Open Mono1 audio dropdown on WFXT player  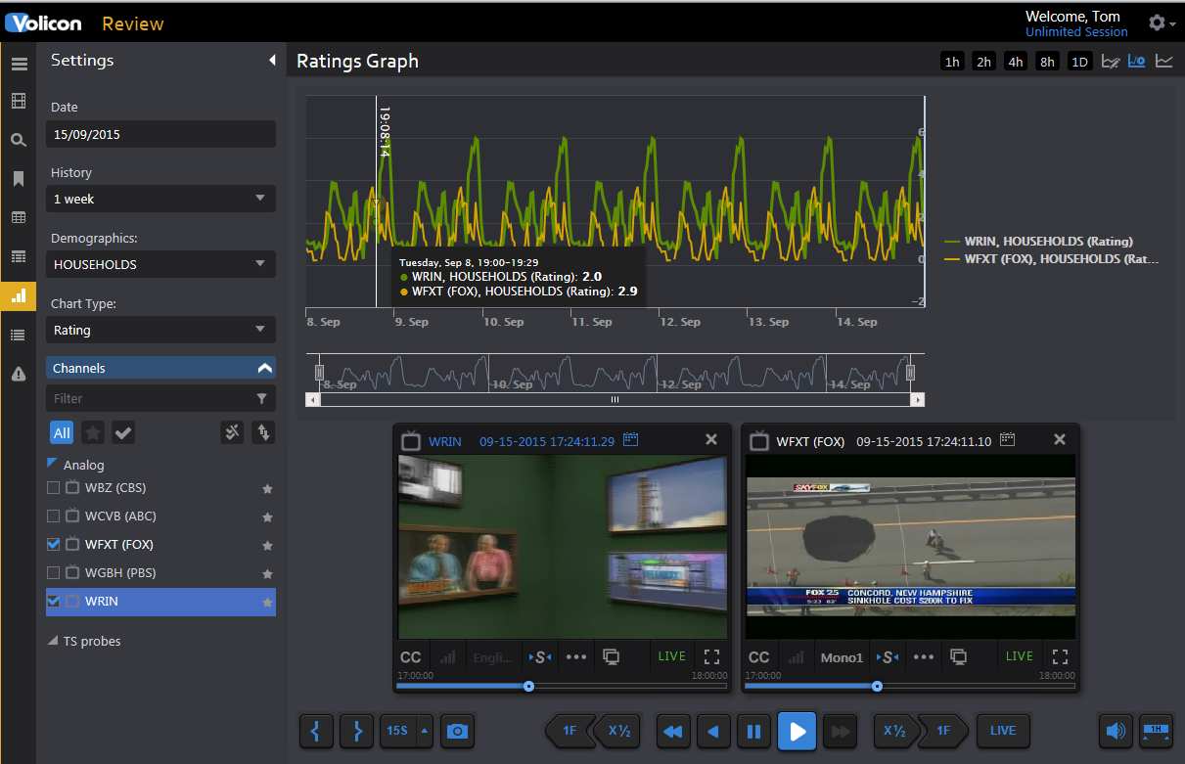842,657
